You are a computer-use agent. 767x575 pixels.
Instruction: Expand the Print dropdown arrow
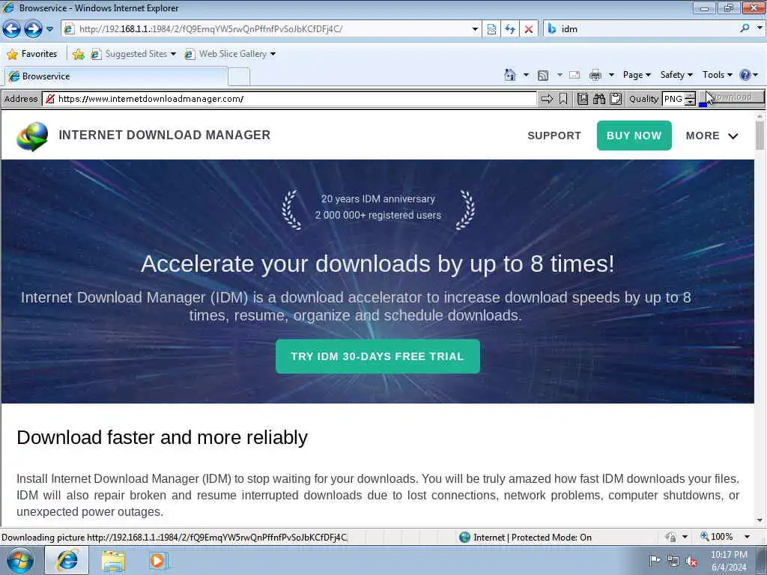611,75
